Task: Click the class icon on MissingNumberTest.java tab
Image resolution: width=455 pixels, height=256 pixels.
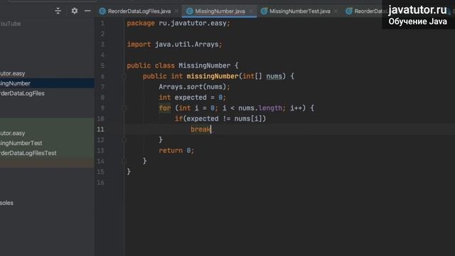Action: click(x=264, y=11)
